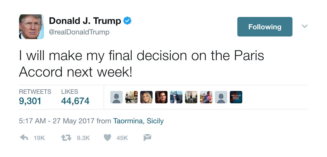Expand the tweet options chevron
Viewport: 327px width, 157px height.
point(305,26)
